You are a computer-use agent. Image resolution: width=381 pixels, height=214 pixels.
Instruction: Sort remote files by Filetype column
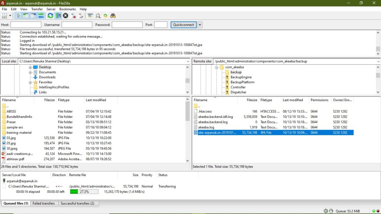(270, 100)
